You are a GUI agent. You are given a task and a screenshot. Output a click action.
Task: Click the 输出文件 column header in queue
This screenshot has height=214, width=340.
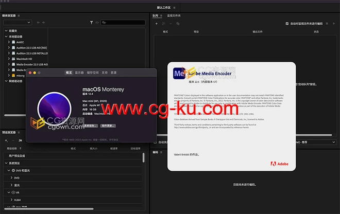258,31
